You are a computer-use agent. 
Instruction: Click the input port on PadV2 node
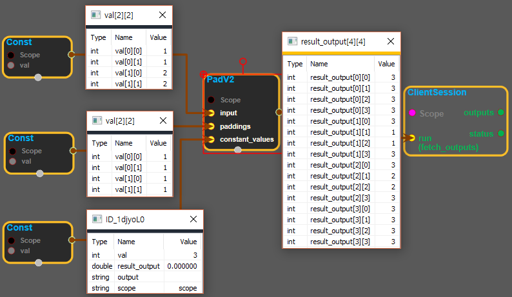click(211, 113)
